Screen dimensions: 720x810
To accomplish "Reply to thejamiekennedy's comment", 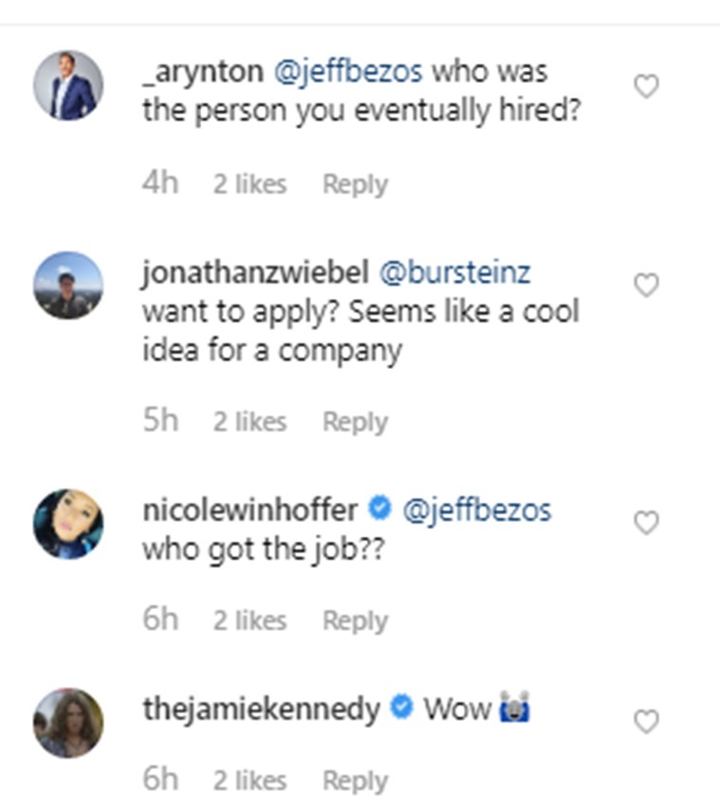I will pyautogui.click(x=355, y=781).
